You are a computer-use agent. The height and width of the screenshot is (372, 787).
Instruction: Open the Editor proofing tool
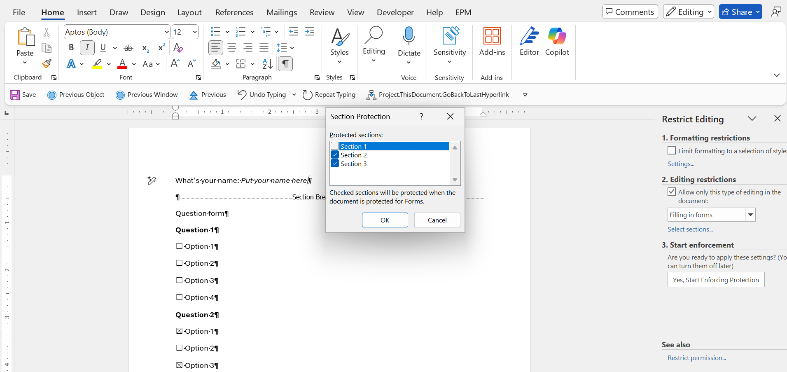tap(529, 41)
